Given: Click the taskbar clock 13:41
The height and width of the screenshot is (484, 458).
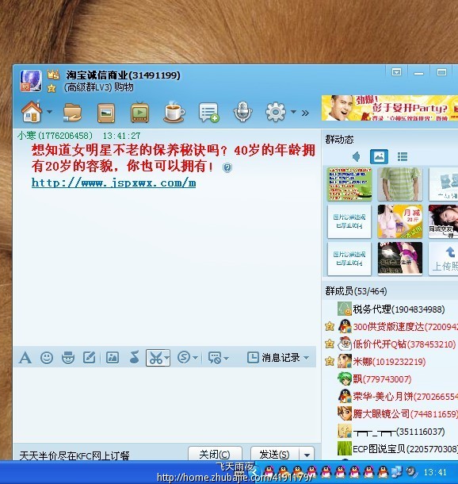Looking at the screenshot, I should [435, 472].
